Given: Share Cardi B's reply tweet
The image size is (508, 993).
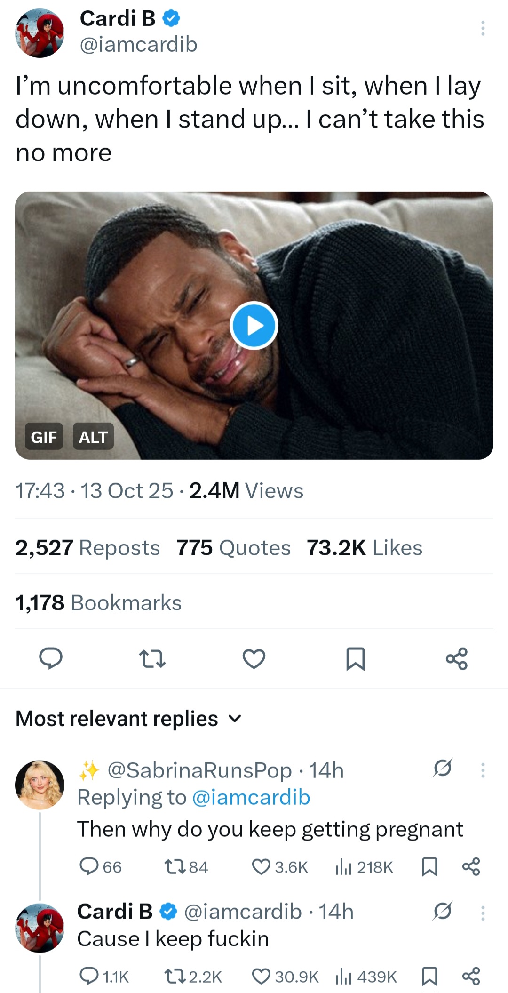Looking at the screenshot, I should (x=471, y=976).
